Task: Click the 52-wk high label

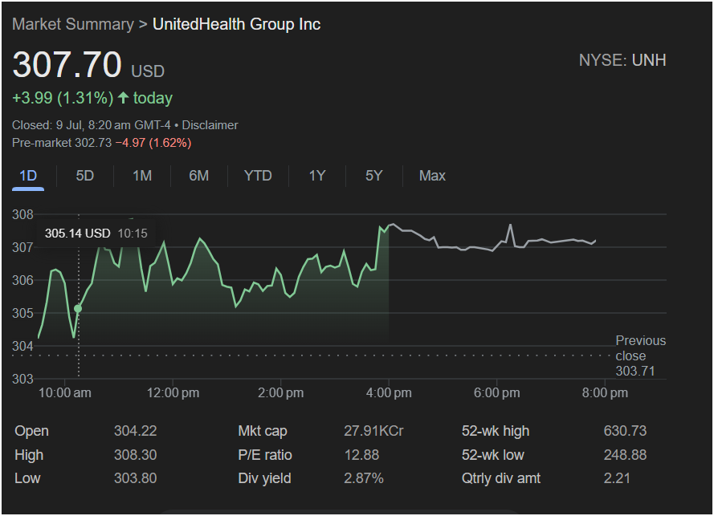Action: pyautogui.click(x=496, y=431)
